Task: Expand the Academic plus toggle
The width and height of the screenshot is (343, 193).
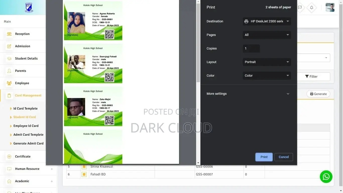Action: coord(52,181)
